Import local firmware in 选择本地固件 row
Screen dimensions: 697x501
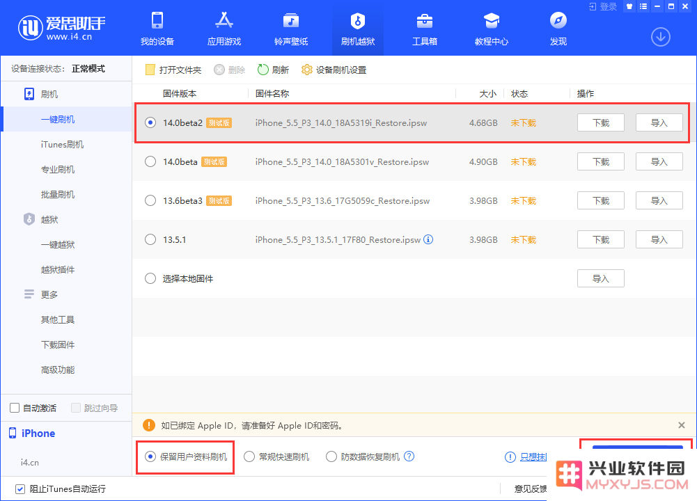coord(600,278)
